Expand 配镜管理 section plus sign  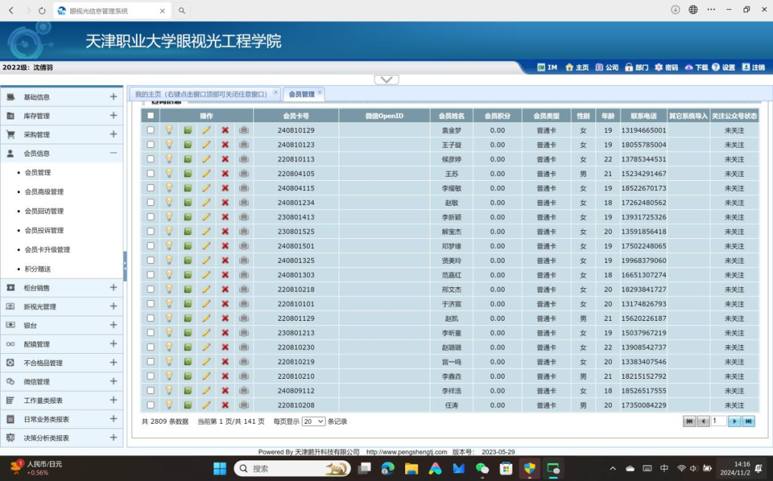[x=113, y=344]
